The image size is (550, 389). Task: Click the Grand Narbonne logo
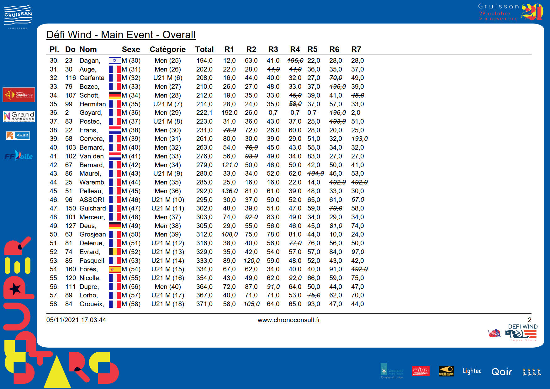click(x=19, y=117)
